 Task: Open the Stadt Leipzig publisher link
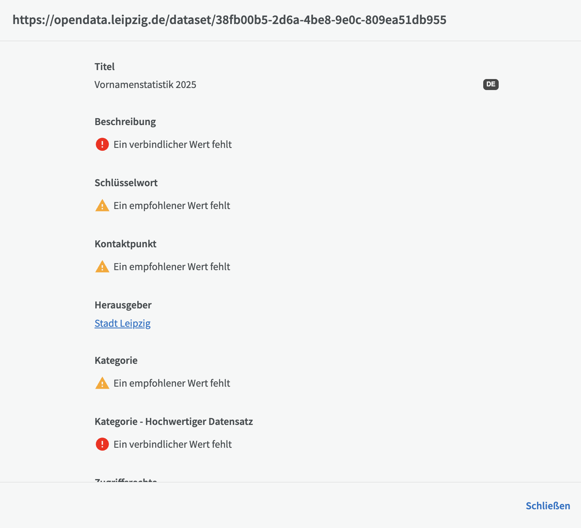click(x=122, y=323)
